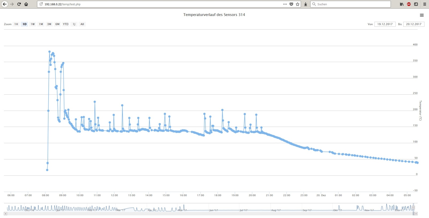Show the Firefox library
The image size is (429, 218).
(x=402, y=4)
